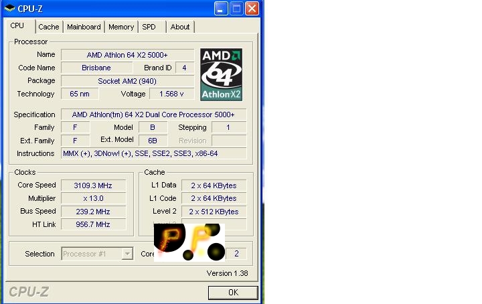Viewport: 482px width, 304px height.
Task: Click the threads count value 2
Action: click(236, 254)
